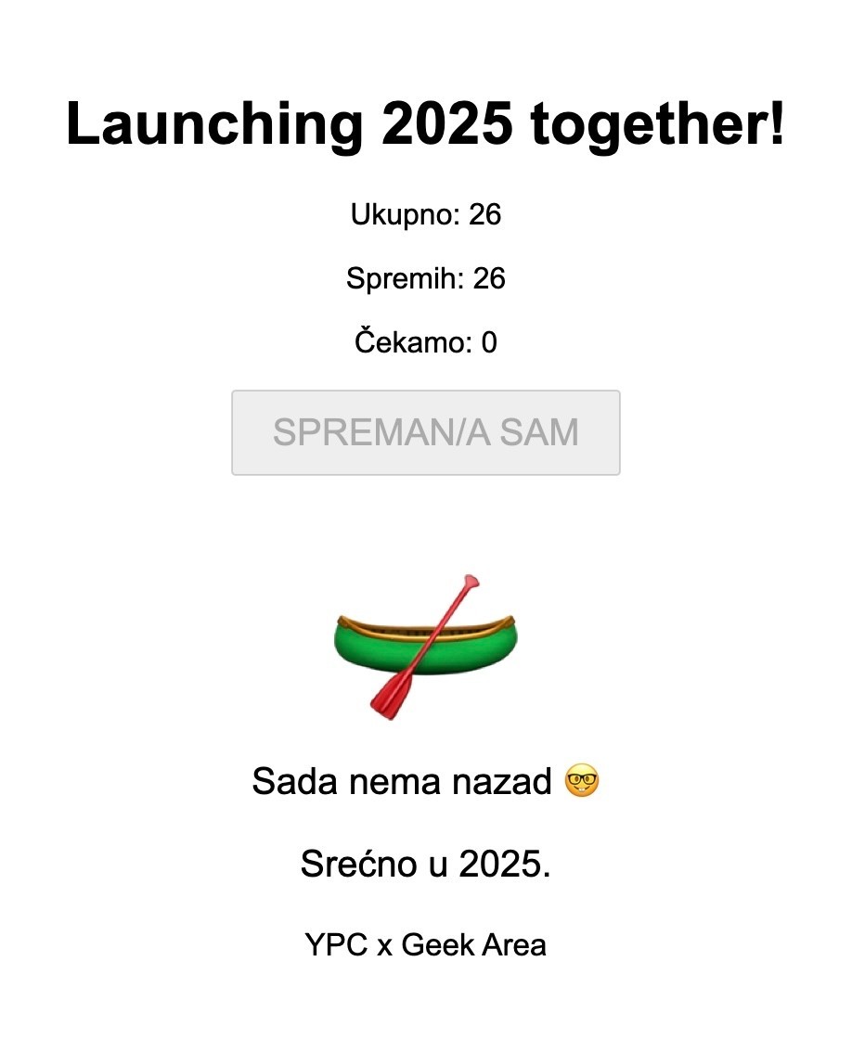Click the "Čekamo" label
852x1064 pixels.
tap(411, 343)
